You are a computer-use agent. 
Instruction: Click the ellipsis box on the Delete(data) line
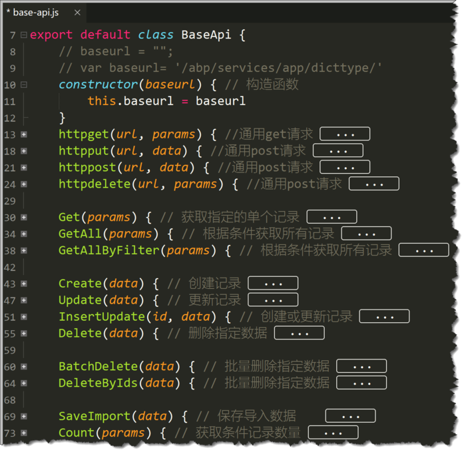300,333
